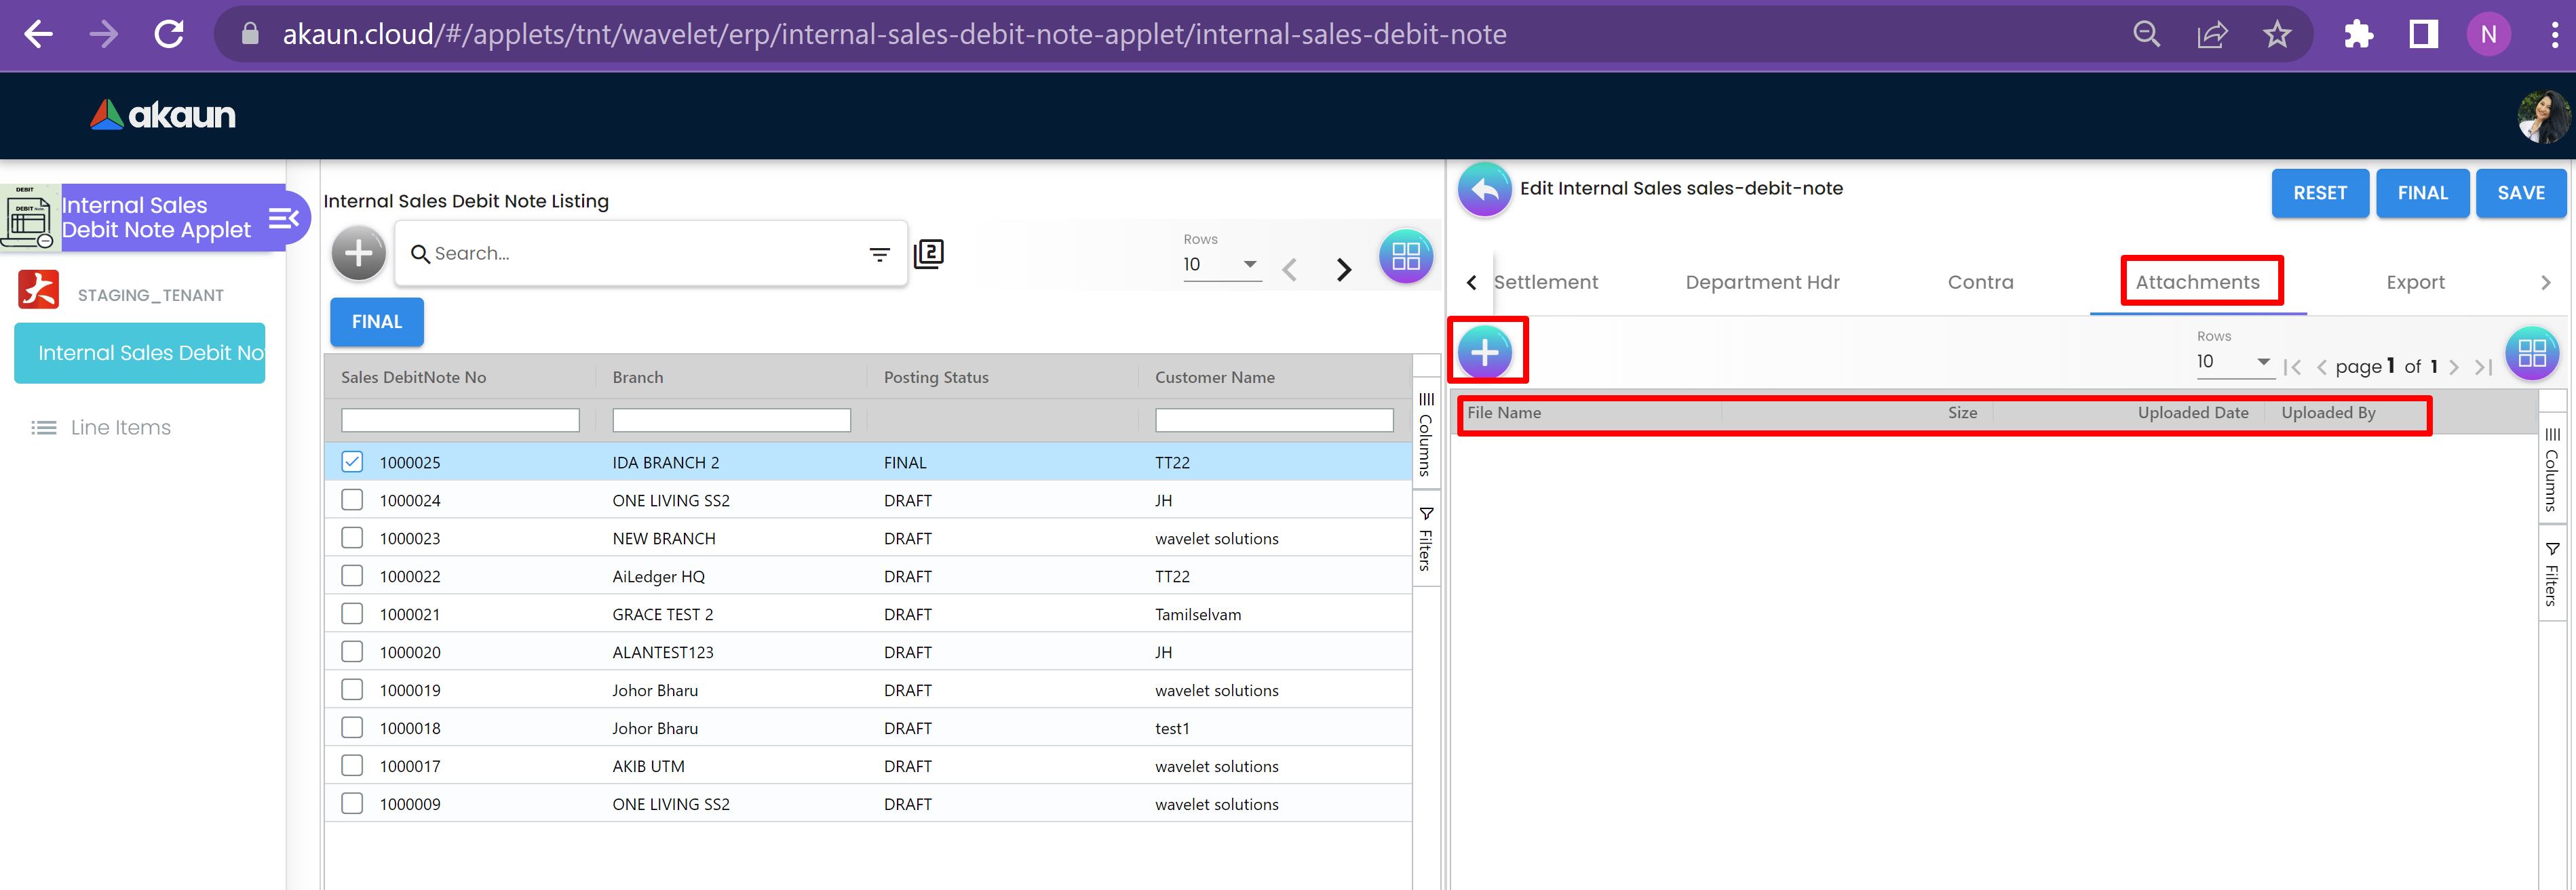Open the Attachments Rows count dropdown
The width and height of the screenshot is (2576, 890).
(2233, 361)
